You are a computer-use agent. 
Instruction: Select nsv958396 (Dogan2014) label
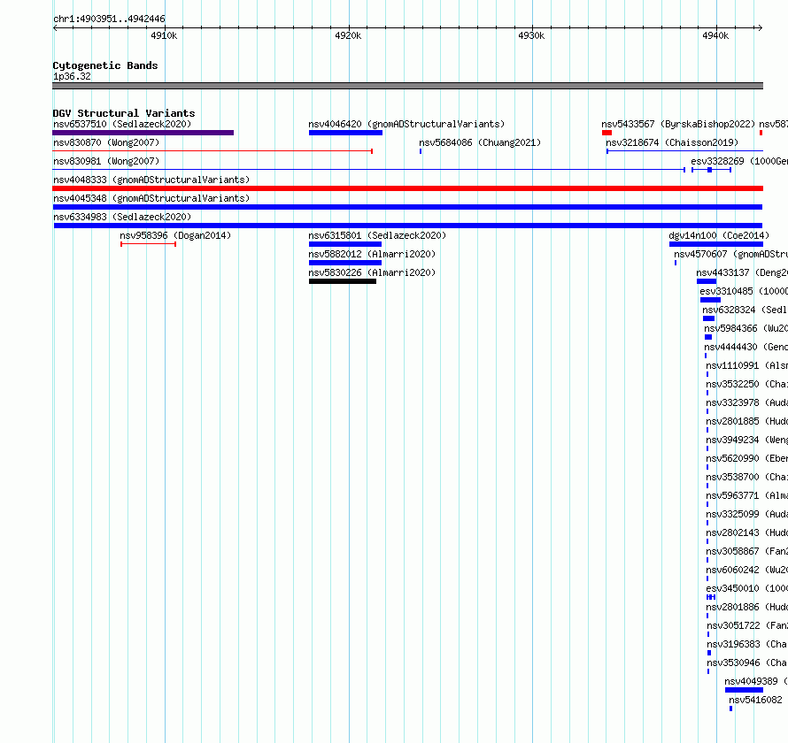[175, 235]
